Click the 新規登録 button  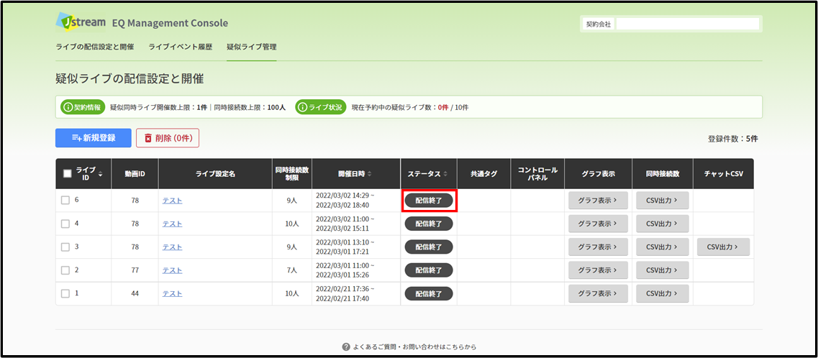[94, 138]
